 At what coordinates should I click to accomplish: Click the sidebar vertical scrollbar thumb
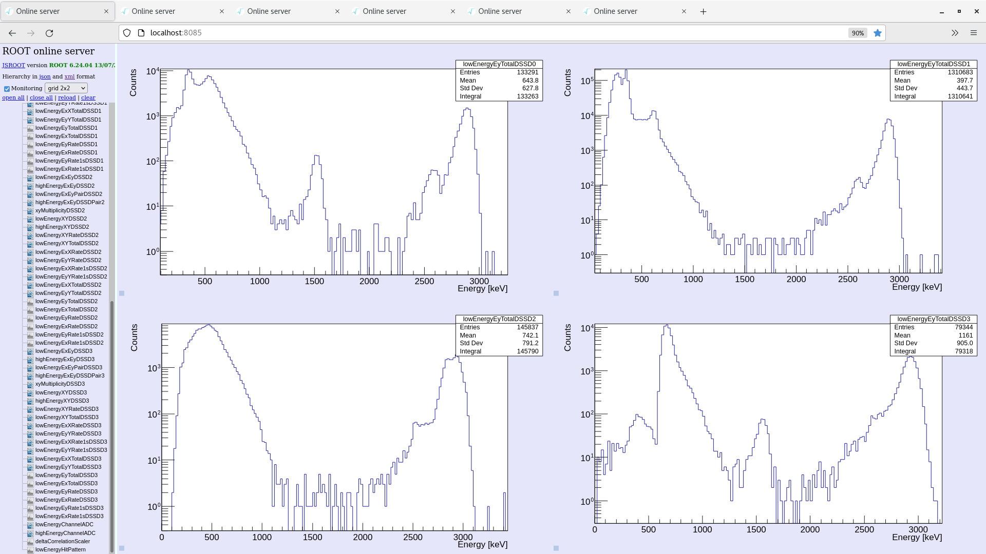(x=112, y=426)
